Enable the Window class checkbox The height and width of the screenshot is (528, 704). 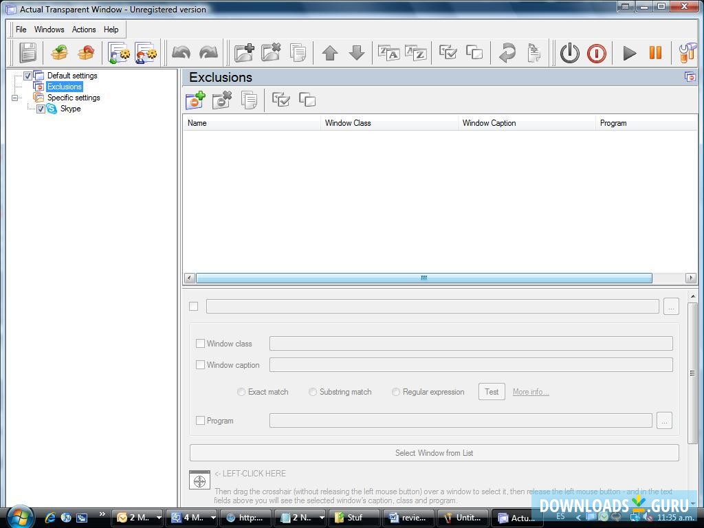pyautogui.click(x=200, y=344)
